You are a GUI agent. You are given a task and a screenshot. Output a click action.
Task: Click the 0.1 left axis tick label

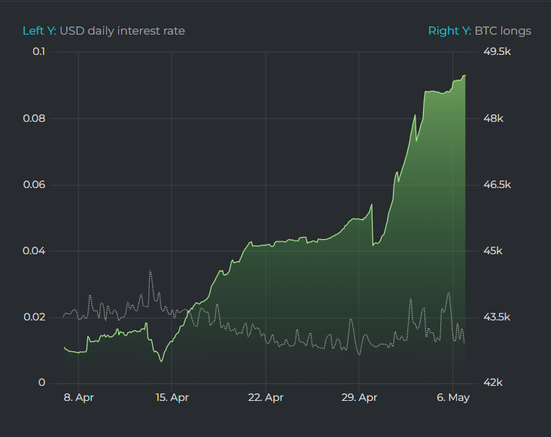pos(38,51)
